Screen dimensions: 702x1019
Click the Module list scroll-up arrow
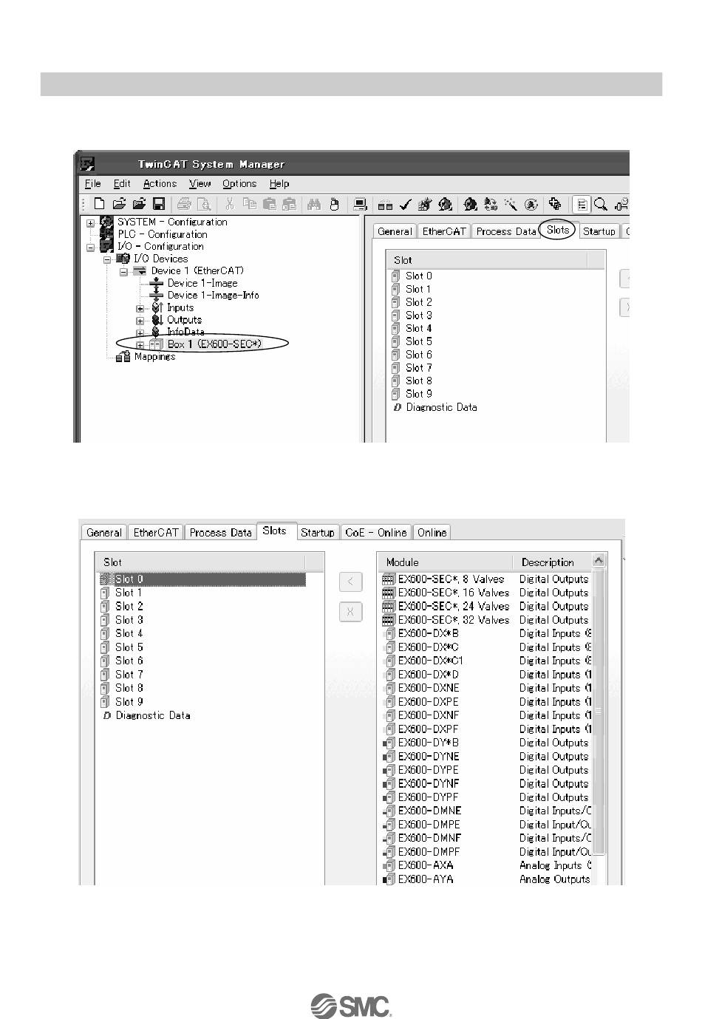pyautogui.click(x=599, y=562)
